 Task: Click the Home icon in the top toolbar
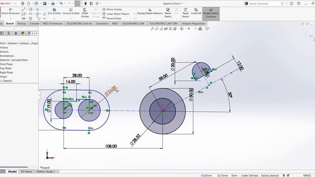[x=23, y=3]
